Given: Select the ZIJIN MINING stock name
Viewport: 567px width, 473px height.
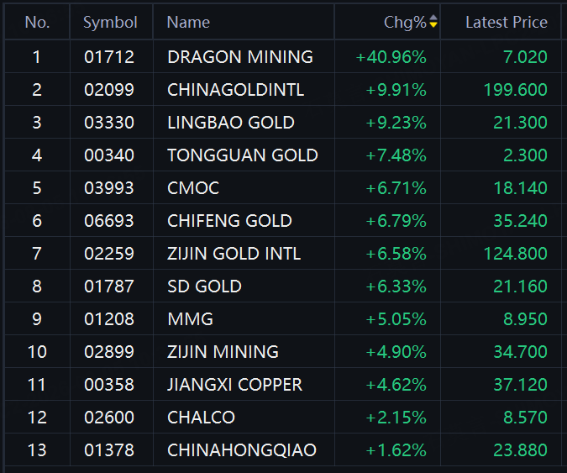Looking at the screenshot, I should click(x=223, y=352).
